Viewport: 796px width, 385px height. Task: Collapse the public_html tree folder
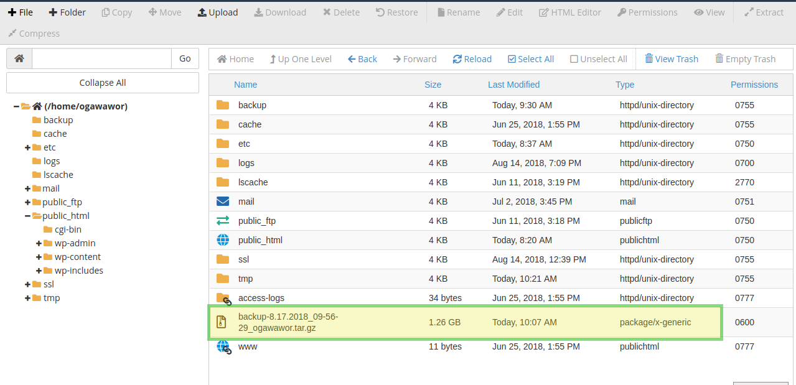coord(27,216)
